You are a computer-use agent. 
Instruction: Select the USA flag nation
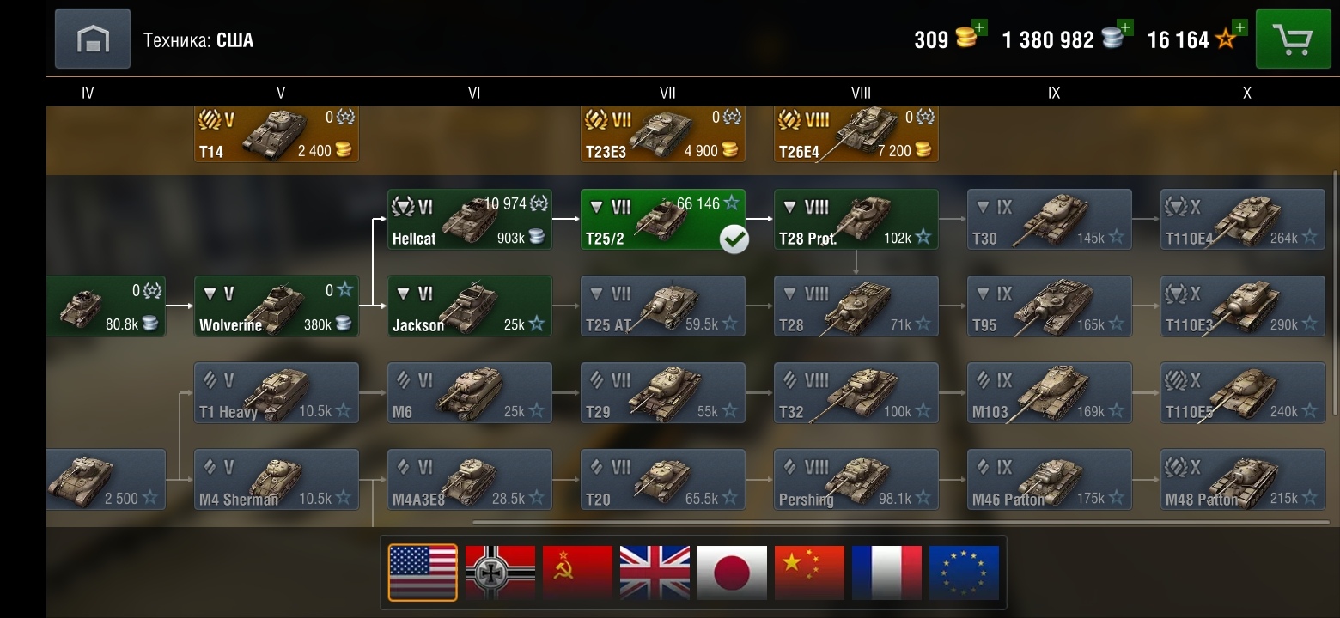(423, 573)
